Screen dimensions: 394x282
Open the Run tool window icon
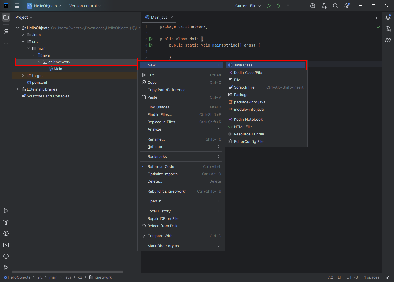[x=6, y=211]
